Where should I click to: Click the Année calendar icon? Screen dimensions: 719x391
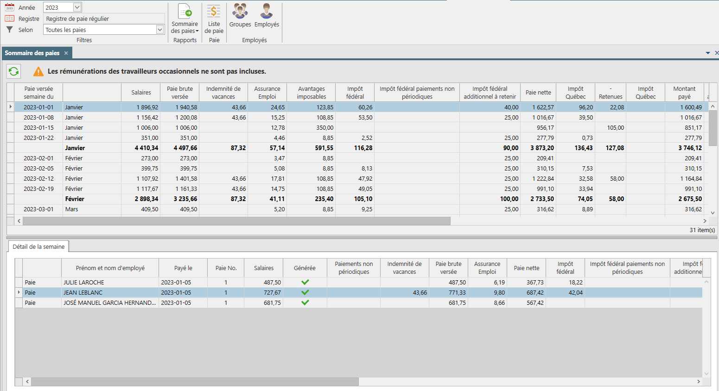[x=9, y=7]
